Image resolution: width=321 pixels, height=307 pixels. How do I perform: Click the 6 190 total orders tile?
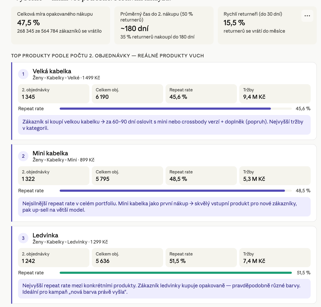pos(127,94)
